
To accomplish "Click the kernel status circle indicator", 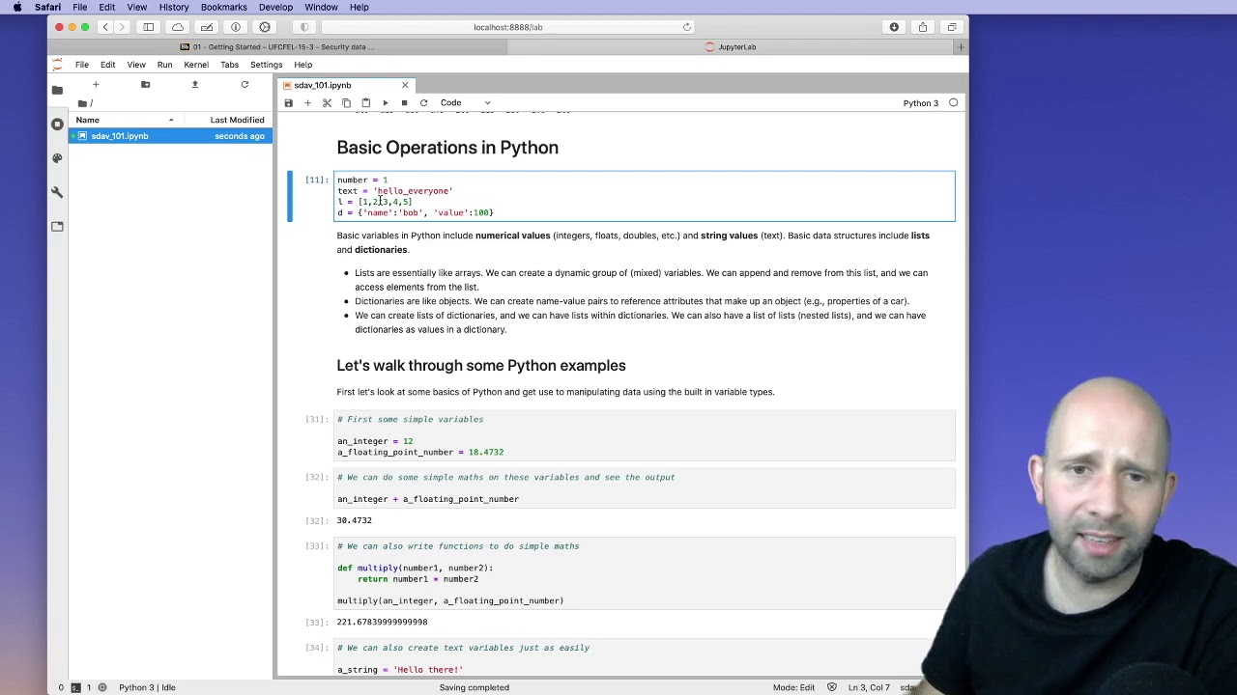I will (x=953, y=102).
